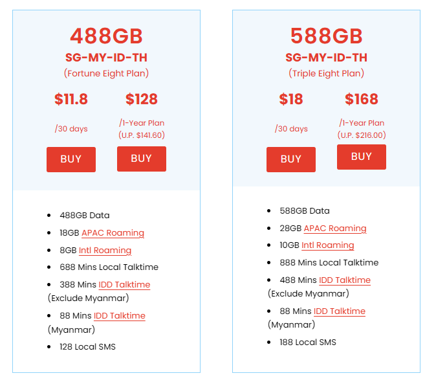Image resolution: width=436 pixels, height=382 pixels.
Task: Click the $168 yearly price text
Action: tap(362, 99)
